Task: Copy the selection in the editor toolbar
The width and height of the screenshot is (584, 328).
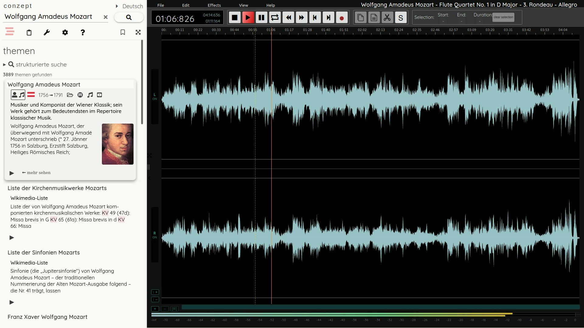Action: pos(360,18)
